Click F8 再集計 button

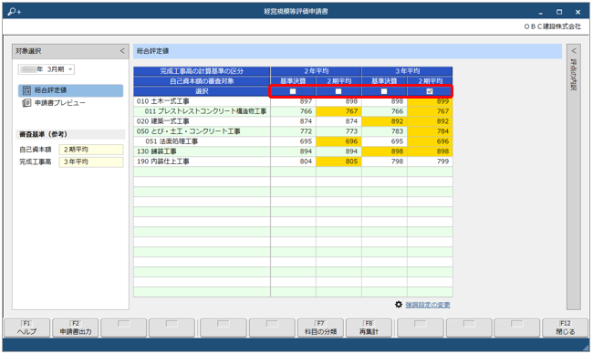click(x=369, y=328)
